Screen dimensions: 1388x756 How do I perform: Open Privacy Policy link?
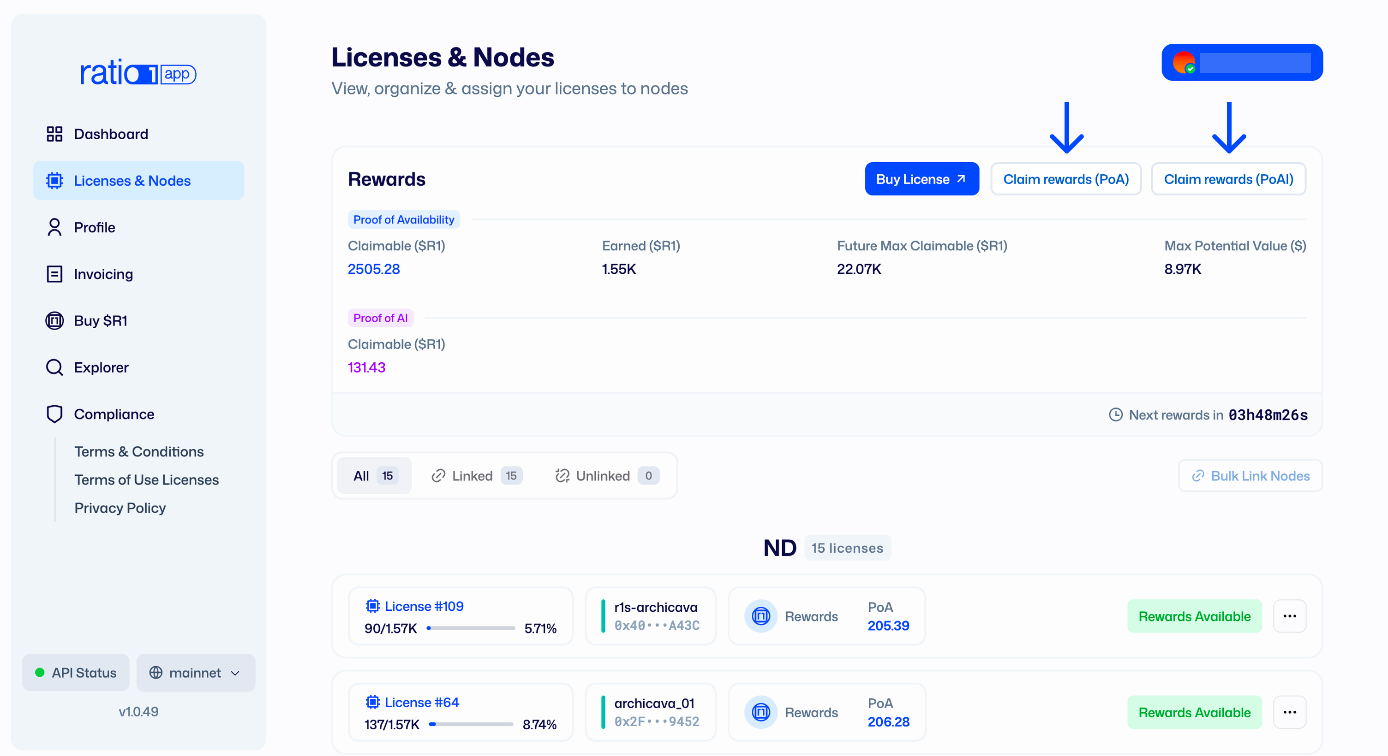120,508
